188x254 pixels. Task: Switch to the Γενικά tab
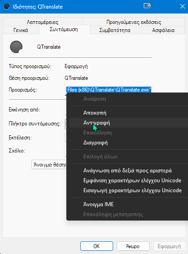(21, 30)
